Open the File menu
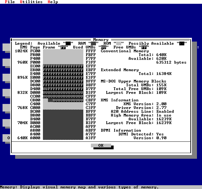 click(x=10, y=2)
